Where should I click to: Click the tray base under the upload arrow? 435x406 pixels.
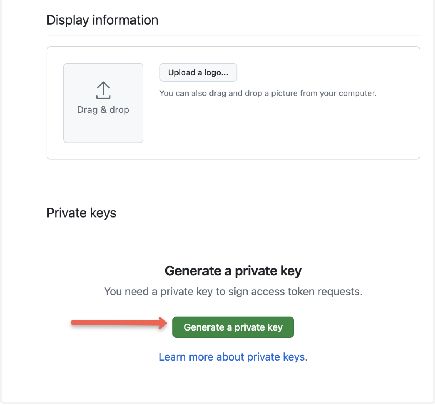coord(103,97)
